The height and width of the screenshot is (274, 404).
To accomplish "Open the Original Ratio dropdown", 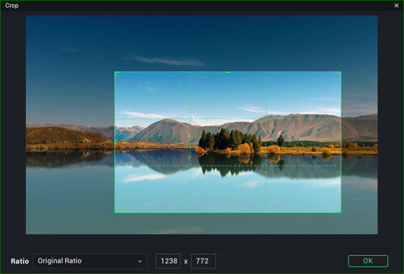I will 90,261.
